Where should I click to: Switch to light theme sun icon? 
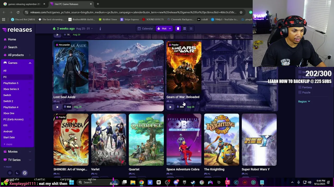(x=10, y=173)
